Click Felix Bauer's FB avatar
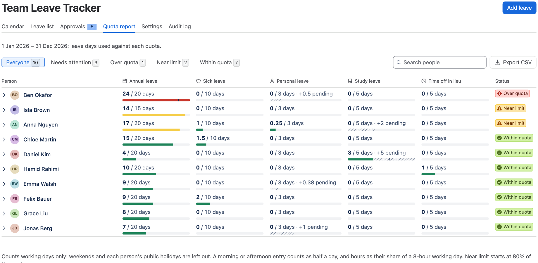Image resolution: width=538 pixels, height=263 pixels. pos(15,199)
